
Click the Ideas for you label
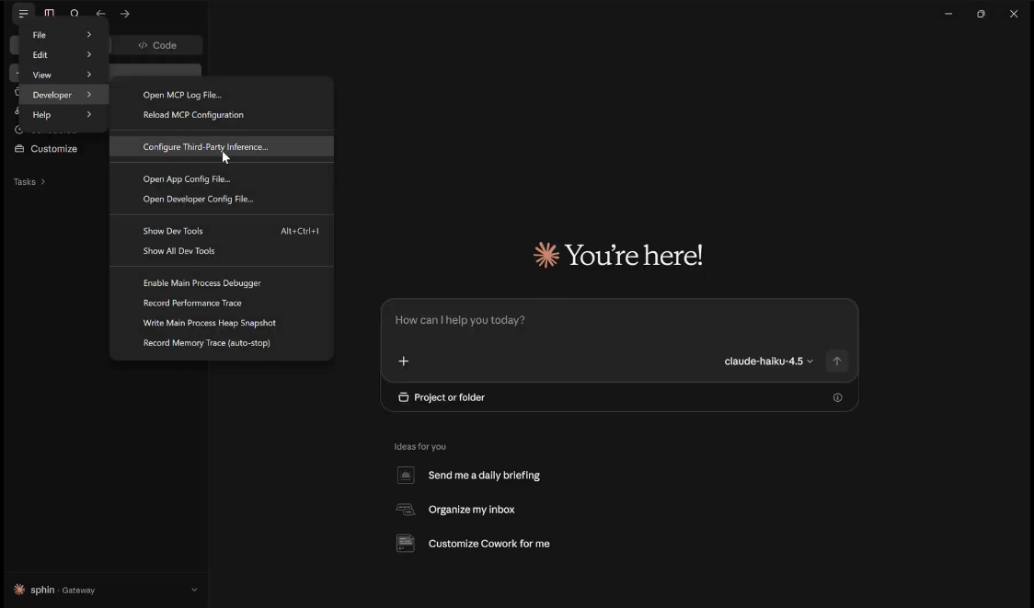coord(420,446)
